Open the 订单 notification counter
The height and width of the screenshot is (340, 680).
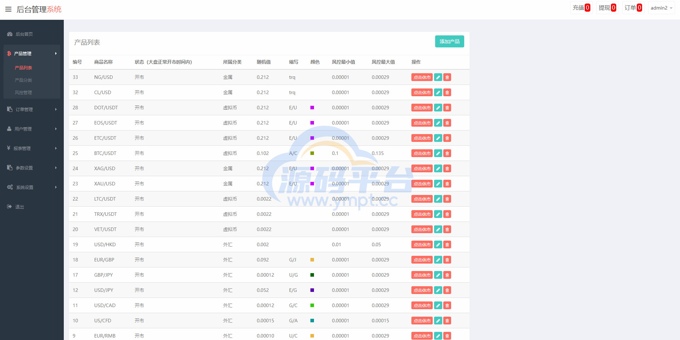(633, 8)
